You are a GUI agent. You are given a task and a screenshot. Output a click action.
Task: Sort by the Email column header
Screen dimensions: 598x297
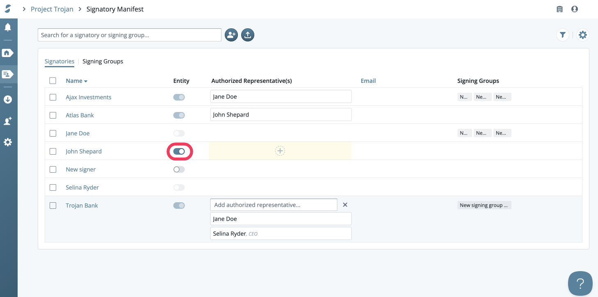click(x=368, y=81)
